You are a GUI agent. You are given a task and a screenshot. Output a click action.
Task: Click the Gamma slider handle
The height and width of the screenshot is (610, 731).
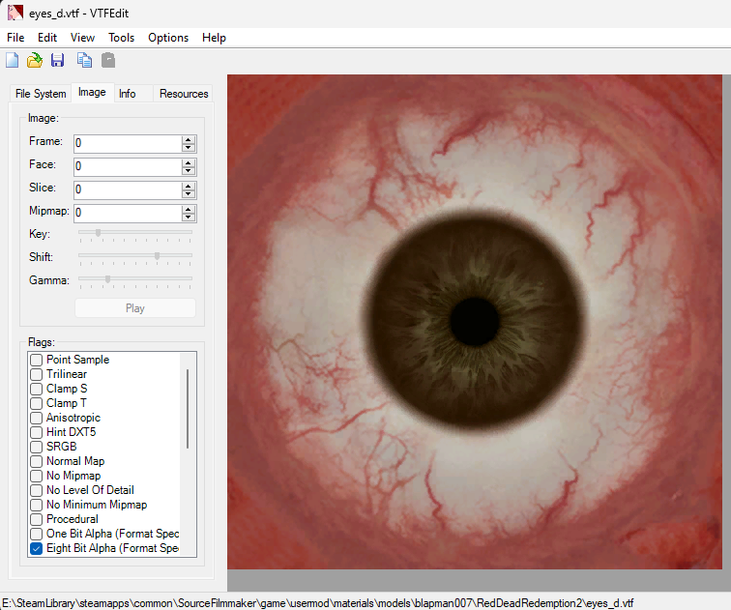[107, 279]
